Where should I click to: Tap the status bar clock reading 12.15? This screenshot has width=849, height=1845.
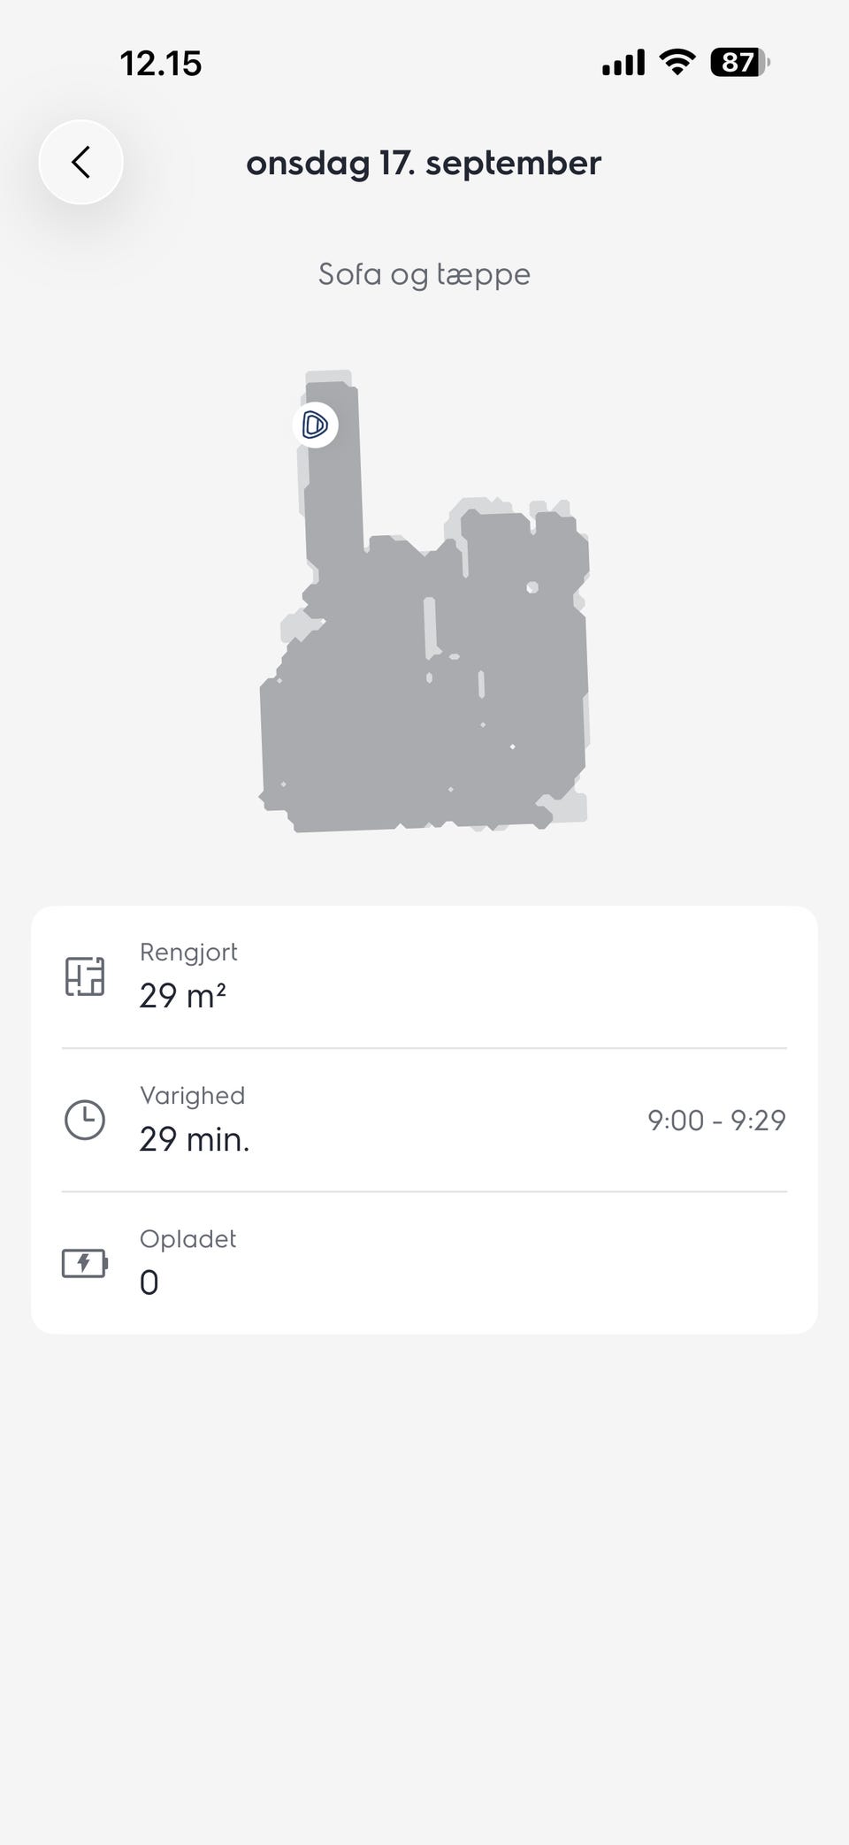click(x=161, y=64)
